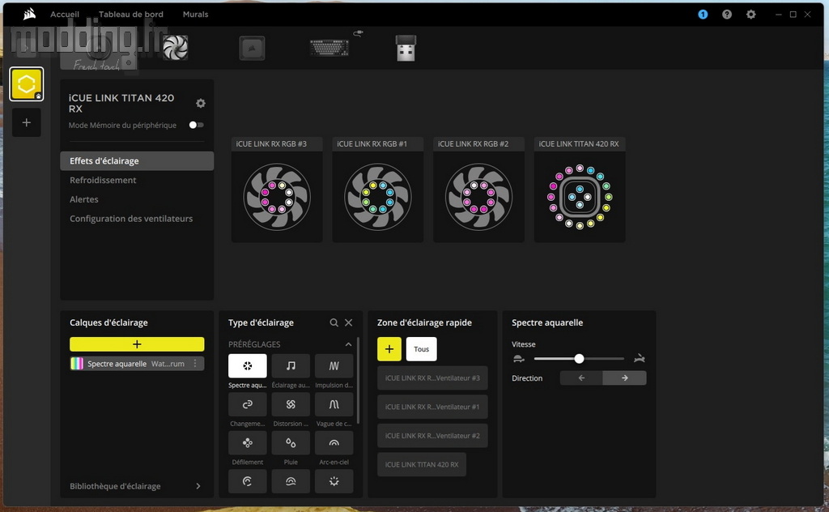
Task: Click the Vitesse speed slider handle
Action: (579, 359)
